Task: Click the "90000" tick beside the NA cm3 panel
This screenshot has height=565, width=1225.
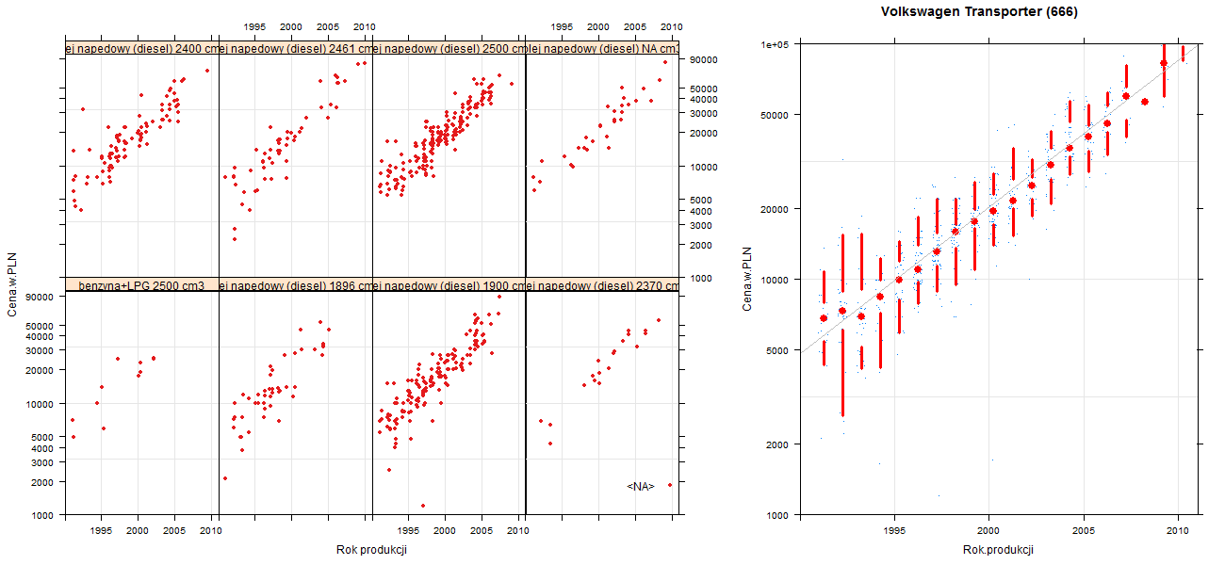Action: tap(705, 60)
